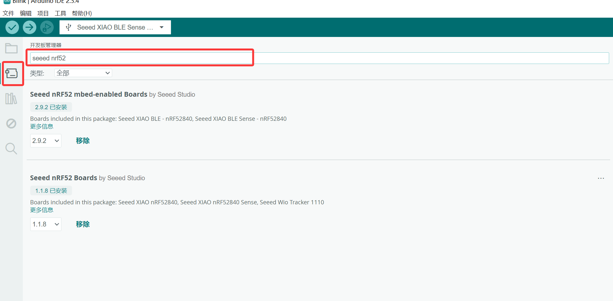This screenshot has height=301, width=613.
Task: Open the Debug panel sidebar icon
Action: click(11, 123)
